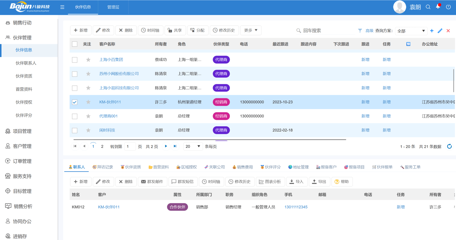Expand the 更多 dropdown in toolbar
Screen dimensions: 456x240
click(250, 30)
